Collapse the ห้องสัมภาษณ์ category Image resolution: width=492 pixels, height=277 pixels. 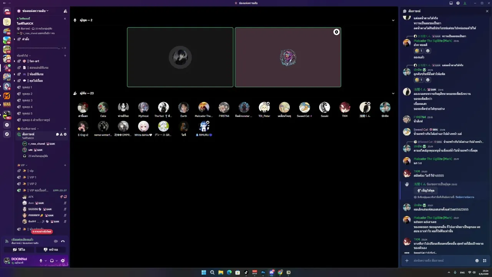pos(28,128)
